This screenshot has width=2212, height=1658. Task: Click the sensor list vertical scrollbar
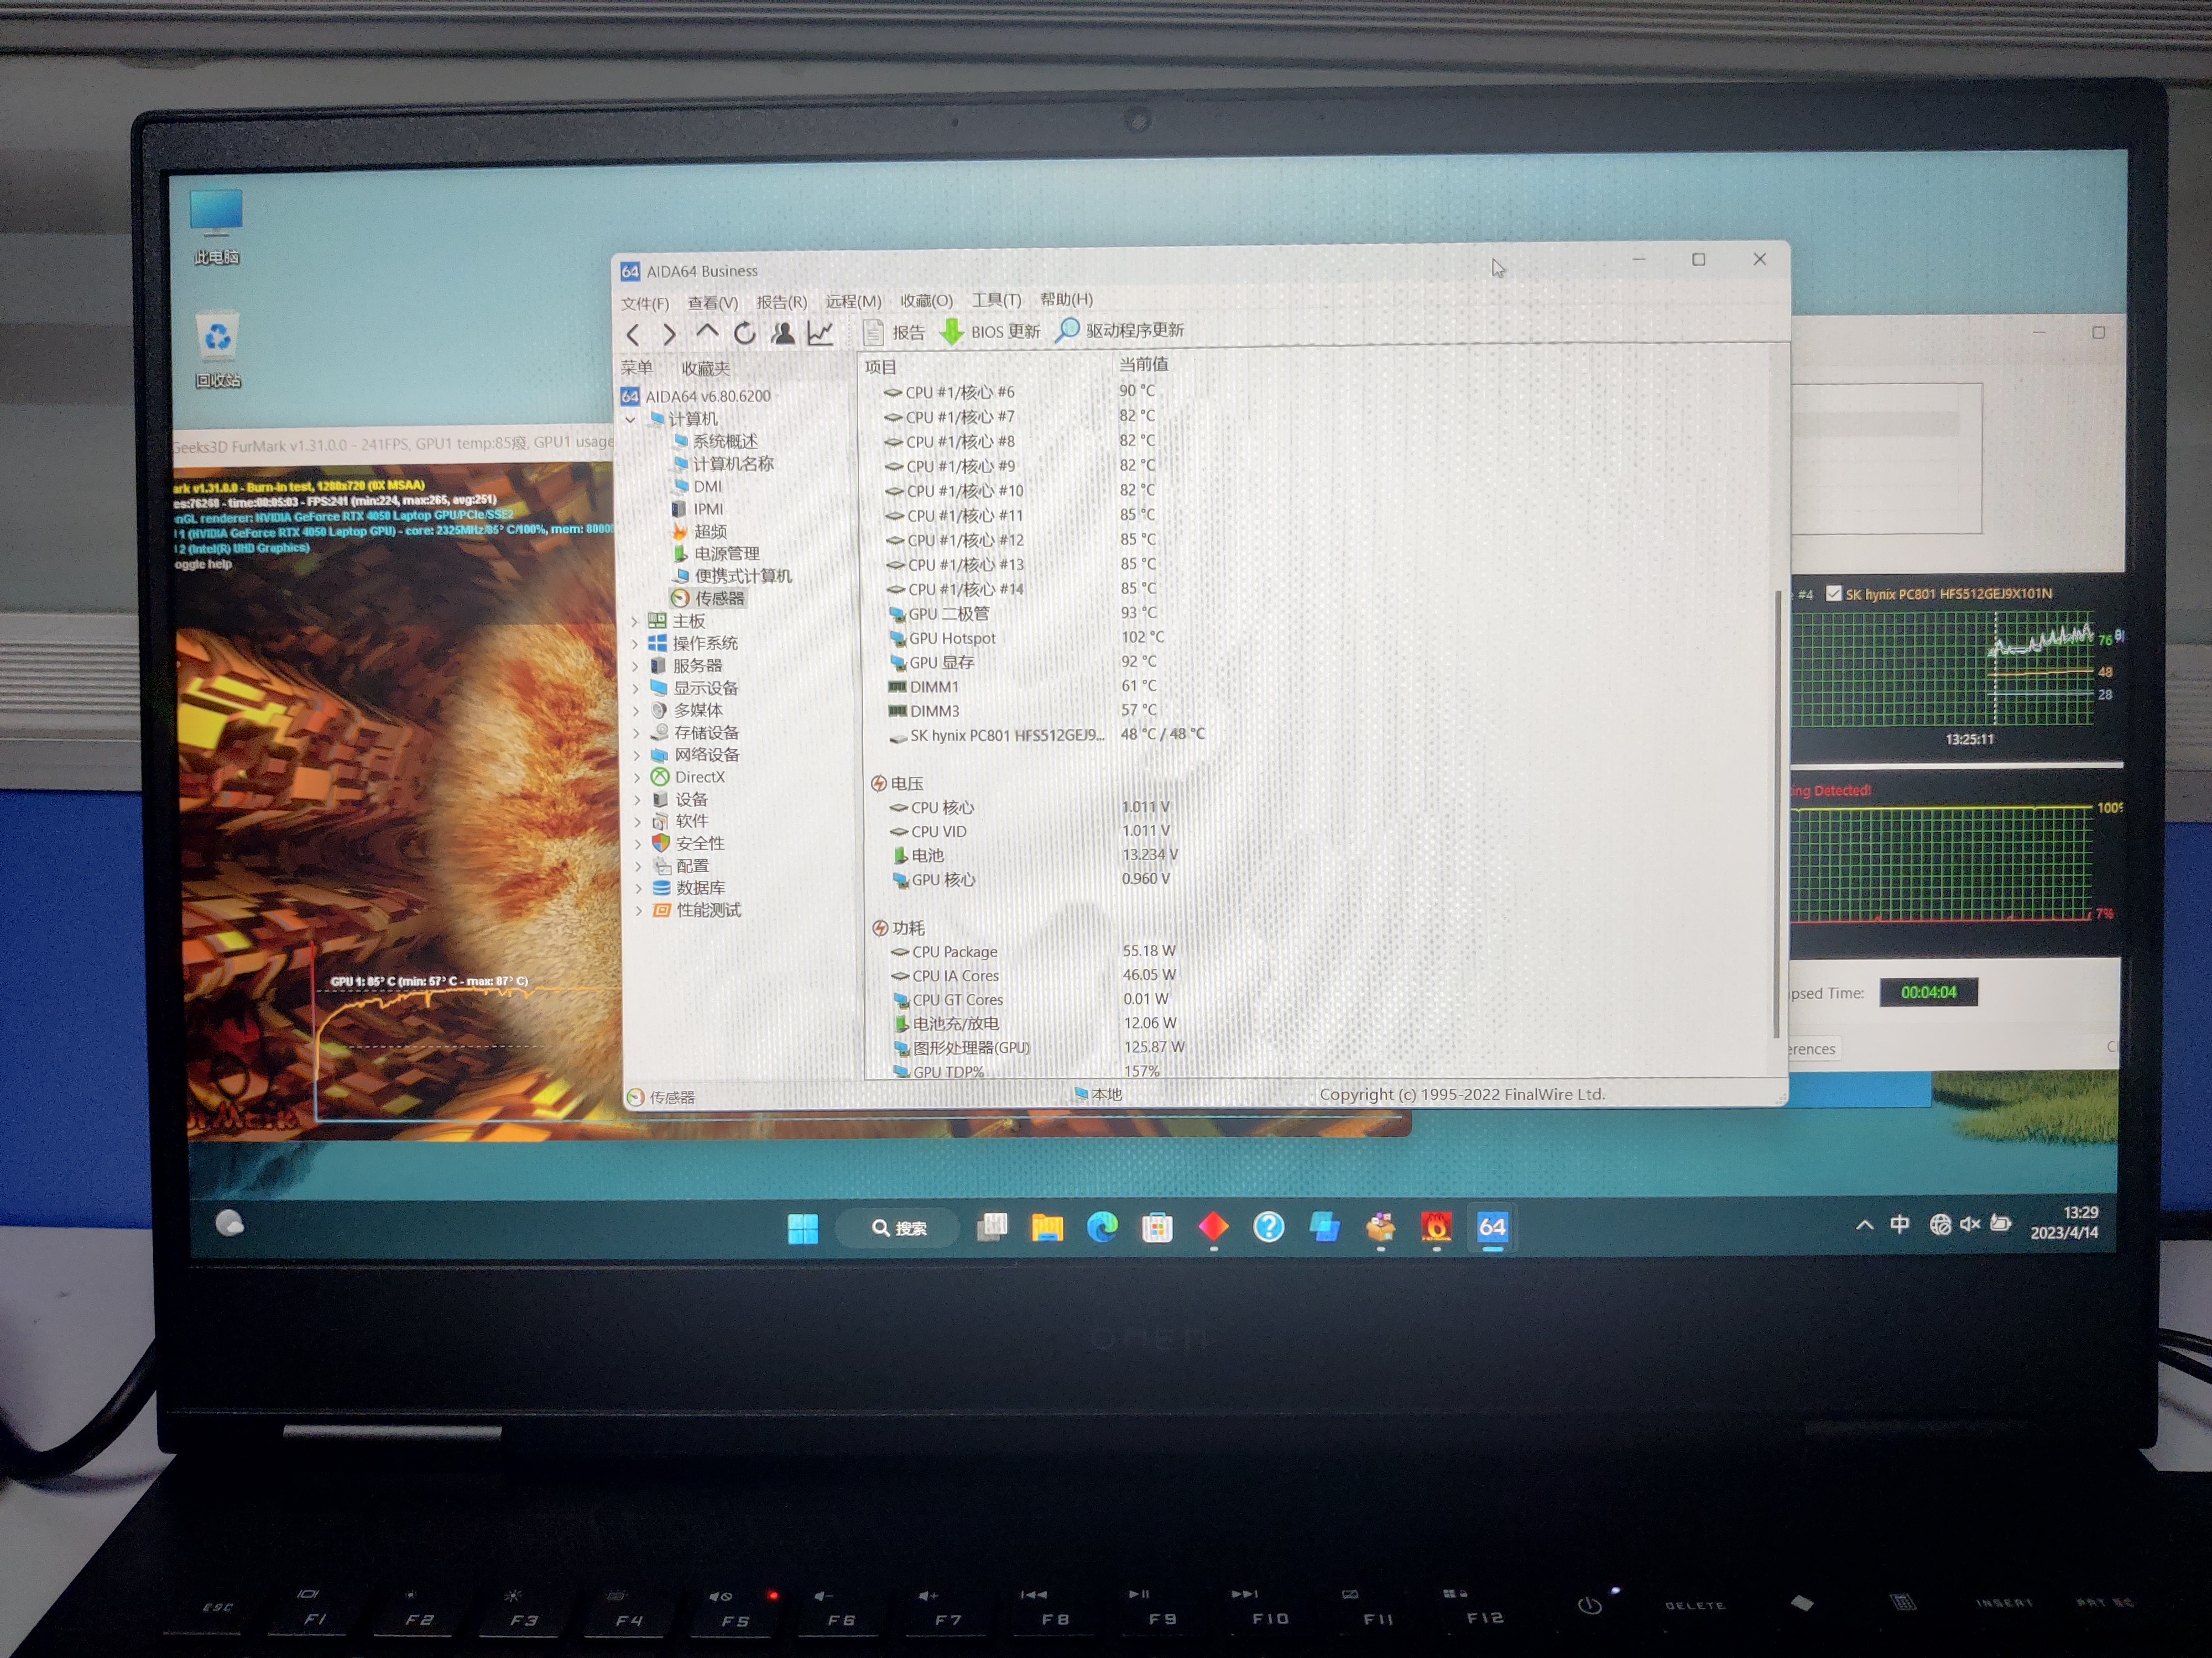click(x=1777, y=814)
